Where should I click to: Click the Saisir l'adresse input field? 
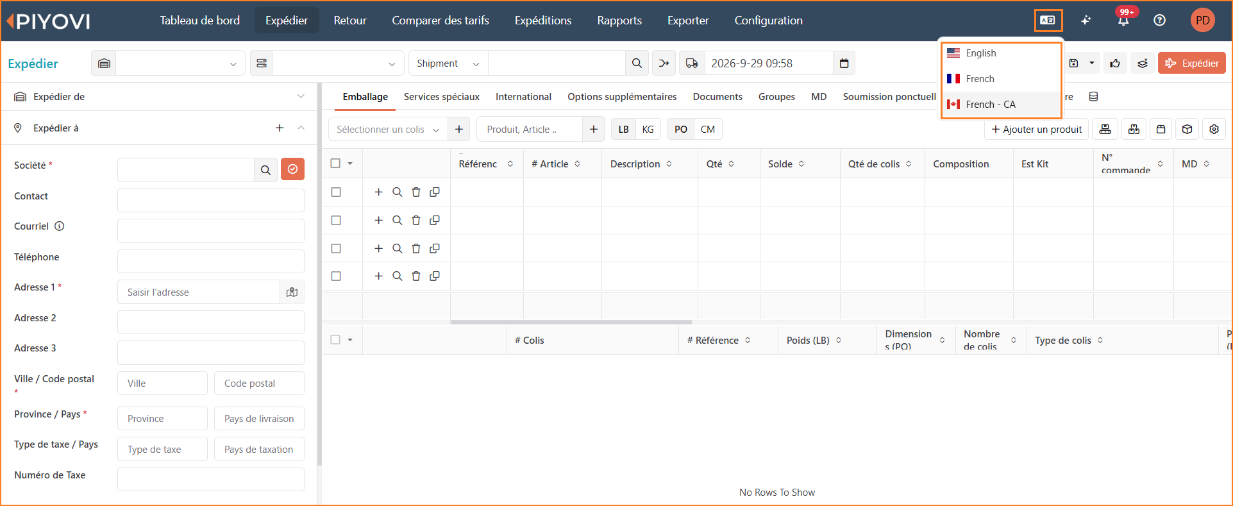coord(199,292)
